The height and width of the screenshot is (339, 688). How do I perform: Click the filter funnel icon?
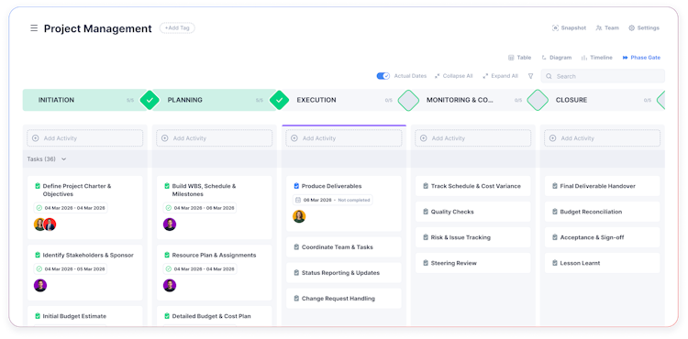tap(530, 76)
